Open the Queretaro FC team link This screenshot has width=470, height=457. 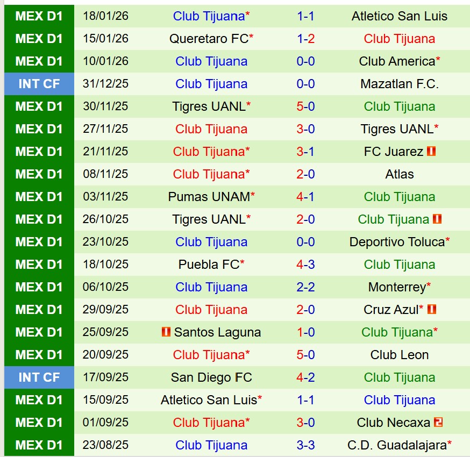(x=209, y=39)
